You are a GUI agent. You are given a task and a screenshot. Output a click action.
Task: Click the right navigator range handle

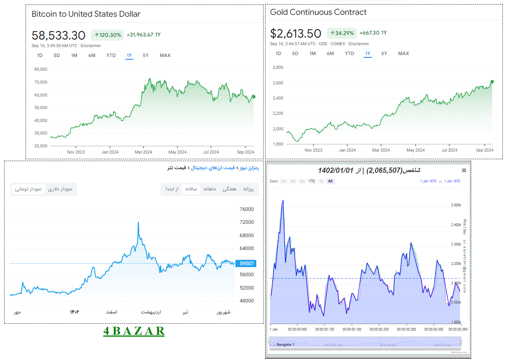pyautogui.click(x=462, y=342)
